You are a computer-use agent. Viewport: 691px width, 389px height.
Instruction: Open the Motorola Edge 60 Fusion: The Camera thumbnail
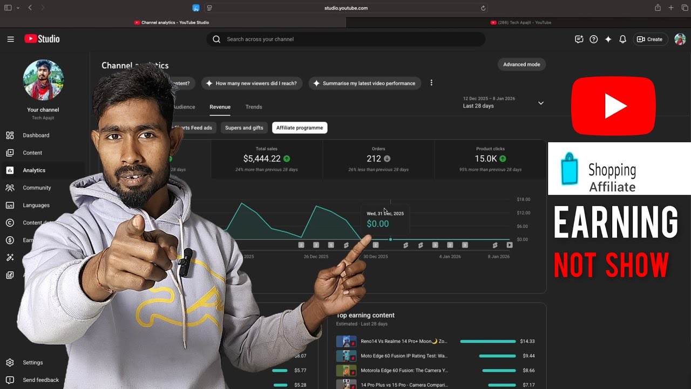coord(346,371)
